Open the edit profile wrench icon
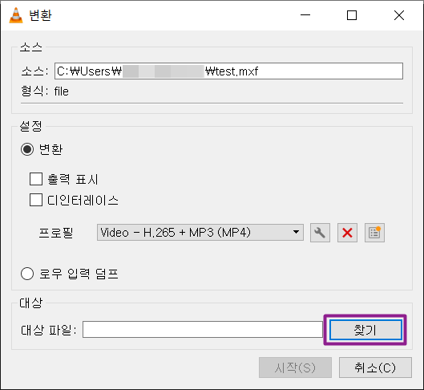 point(320,233)
